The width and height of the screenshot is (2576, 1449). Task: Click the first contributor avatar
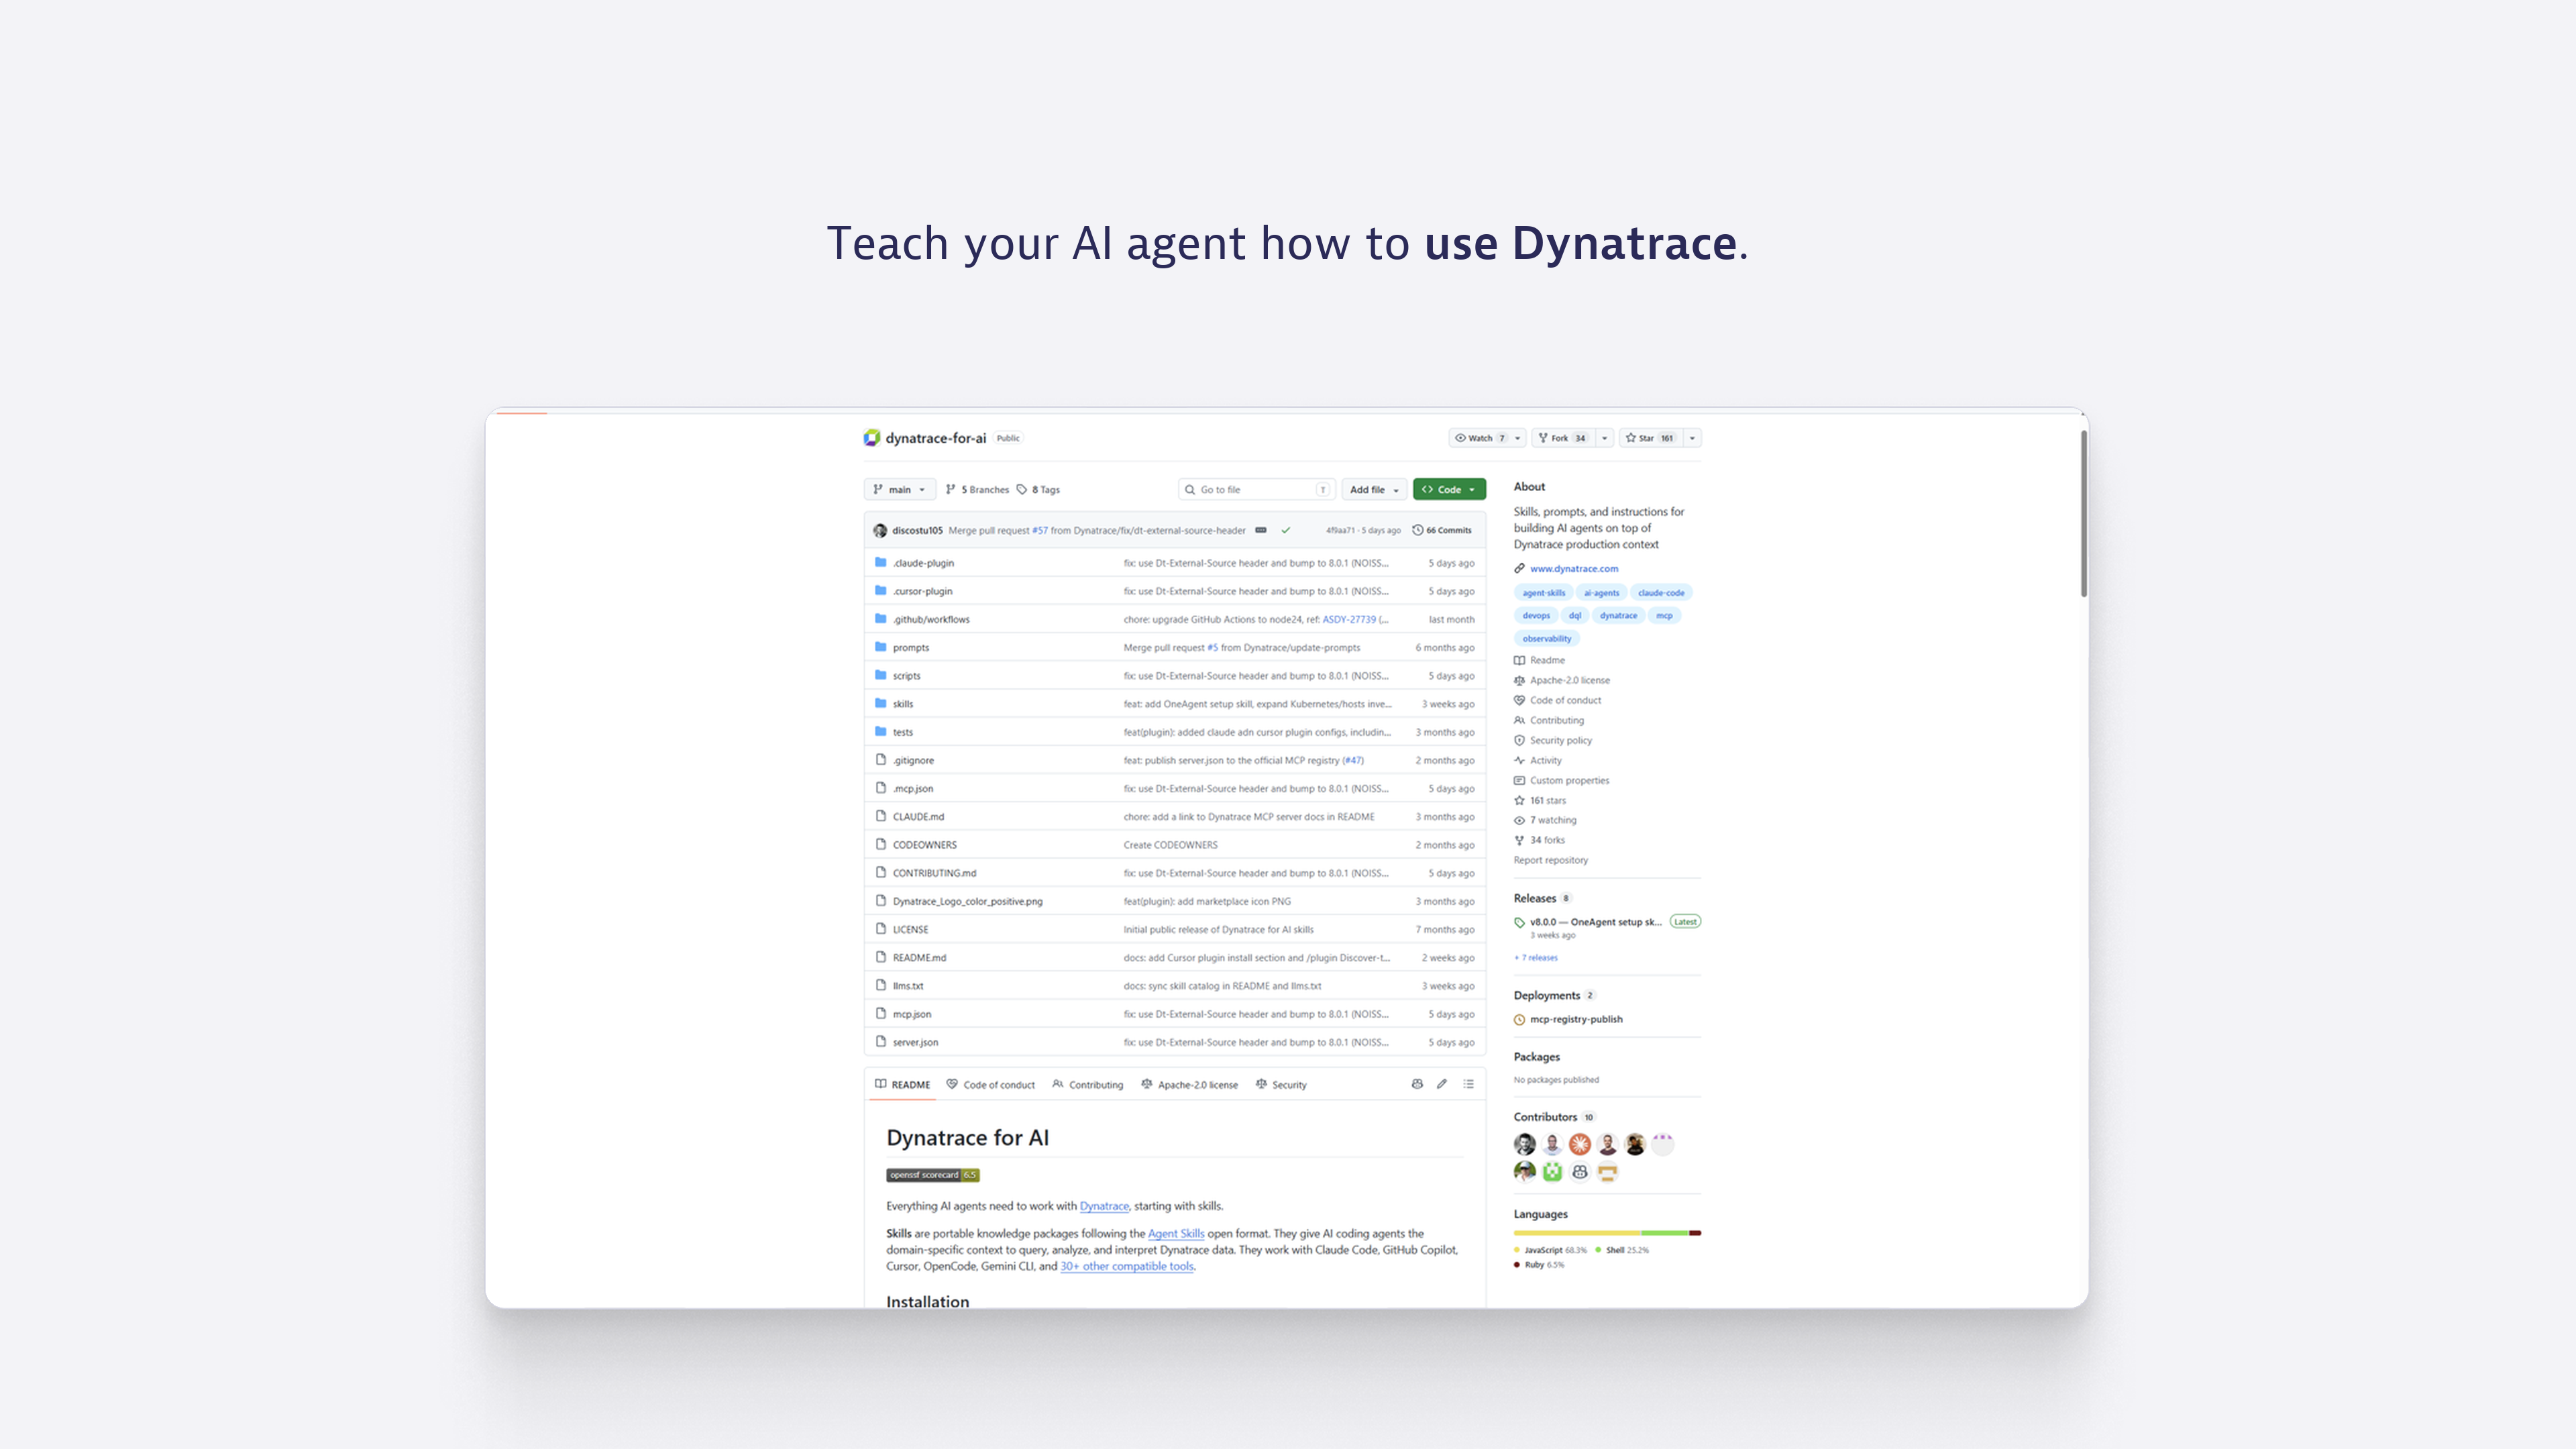point(1525,1144)
